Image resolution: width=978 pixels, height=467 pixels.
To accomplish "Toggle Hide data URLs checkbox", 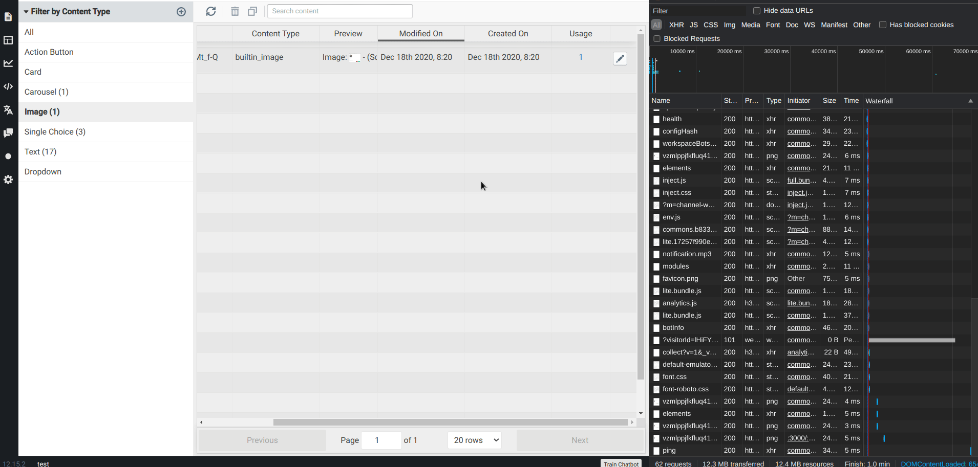I will coord(757,11).
